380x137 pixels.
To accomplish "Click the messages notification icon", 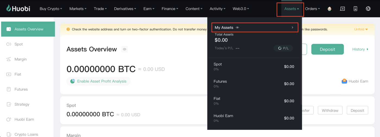I will click(x=343, y=9).
